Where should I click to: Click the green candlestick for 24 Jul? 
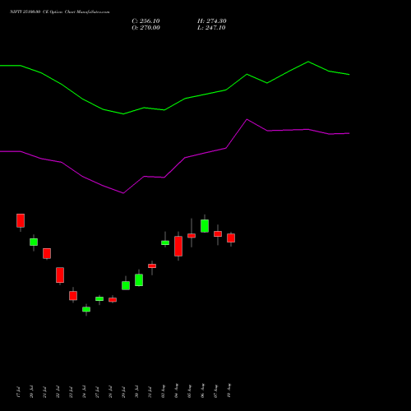[86, 309]
